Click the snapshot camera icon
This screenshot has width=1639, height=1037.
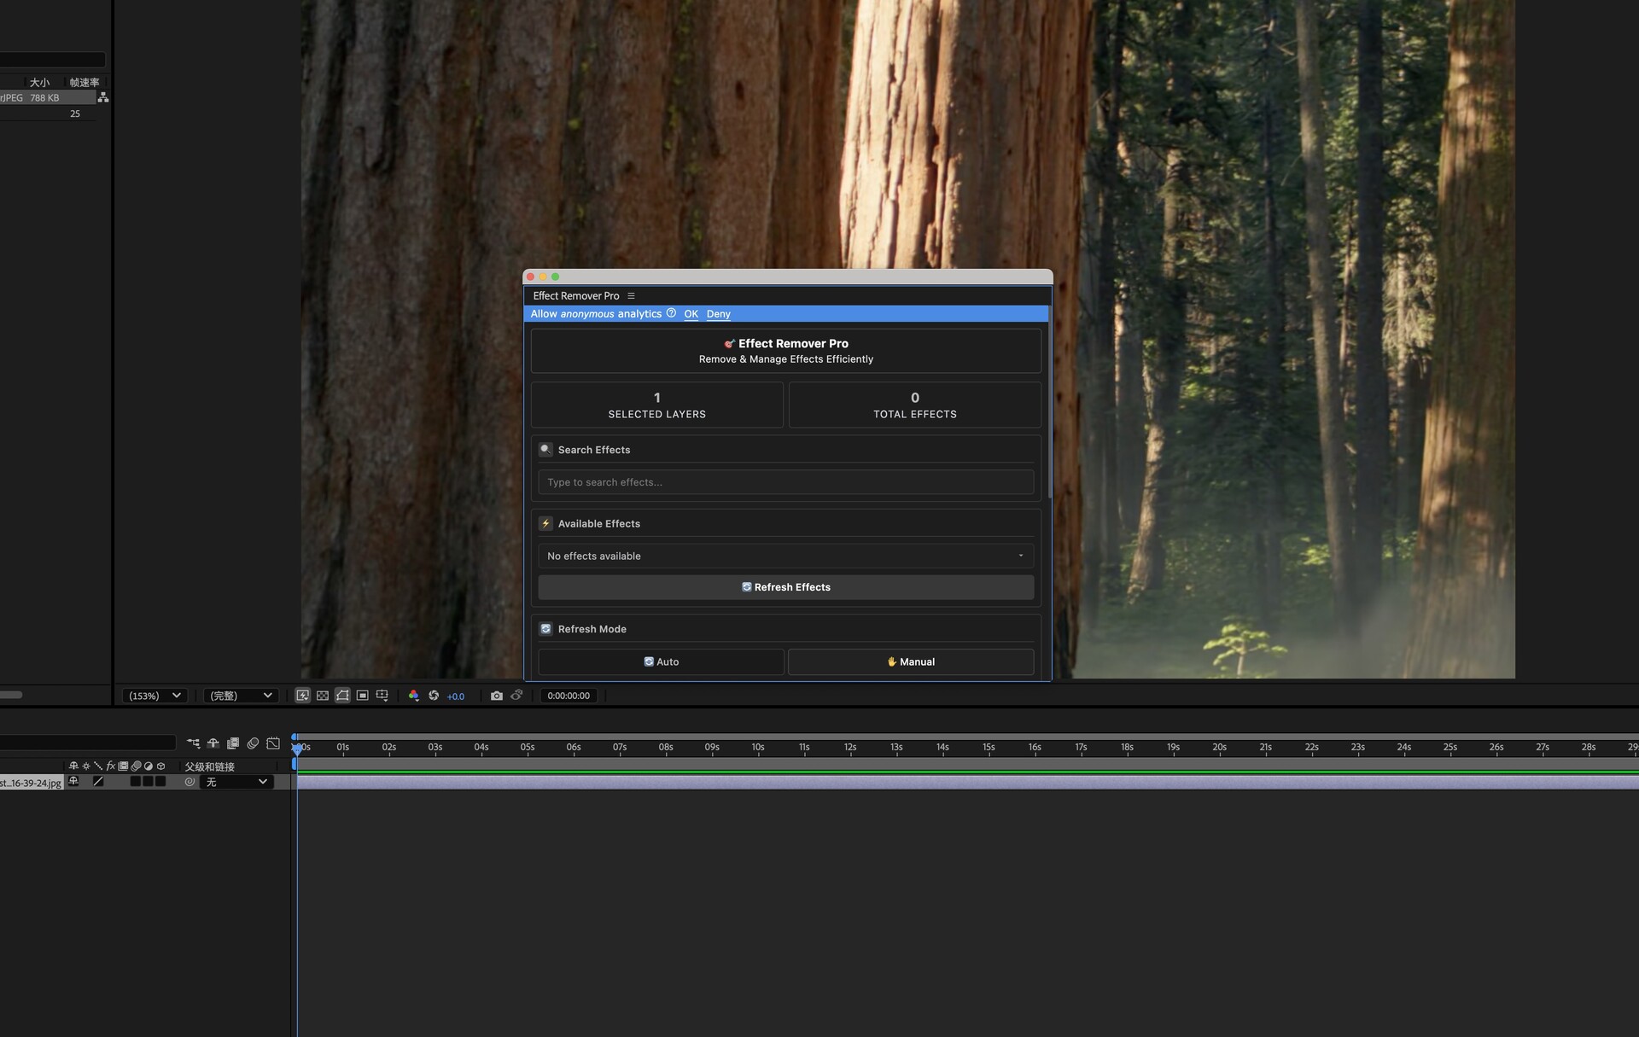(497, 696)
